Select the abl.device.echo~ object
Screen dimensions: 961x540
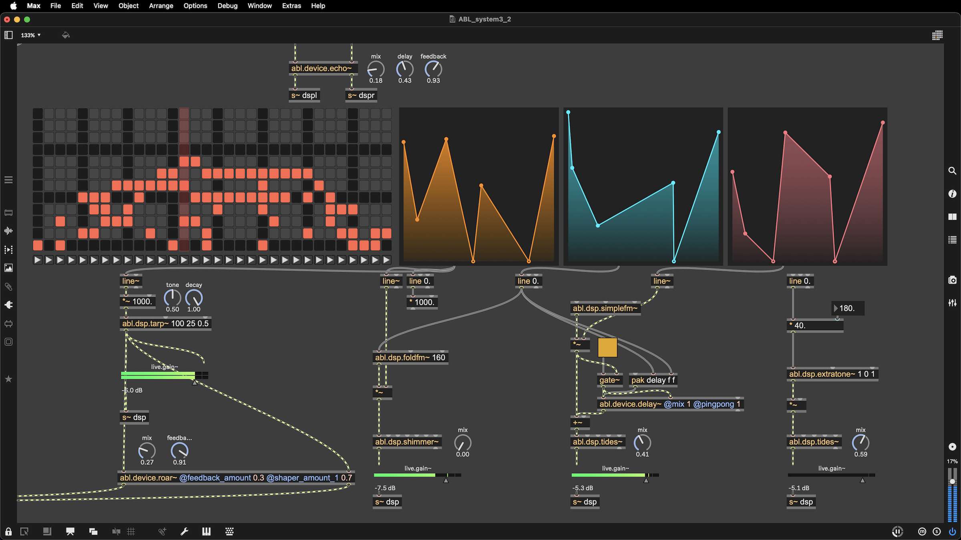323,68
